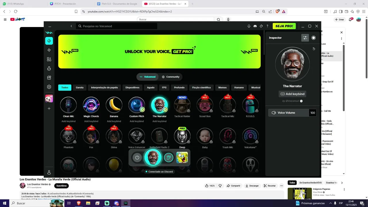Adjust the Voice Volume slider
Screen dimensions: 368x207
click(288, 113)
